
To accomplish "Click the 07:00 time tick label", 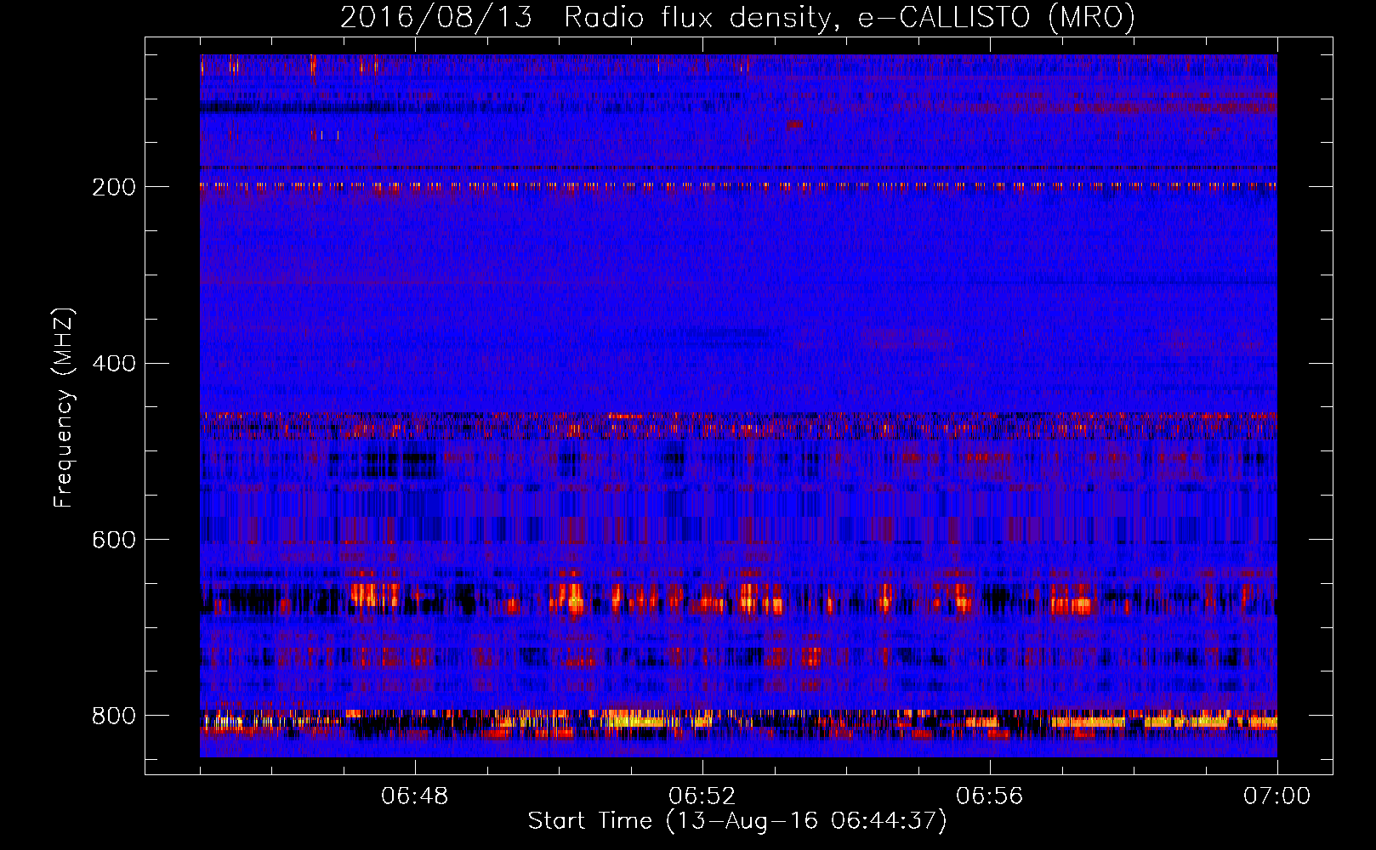I will [x=1277, y=796].
